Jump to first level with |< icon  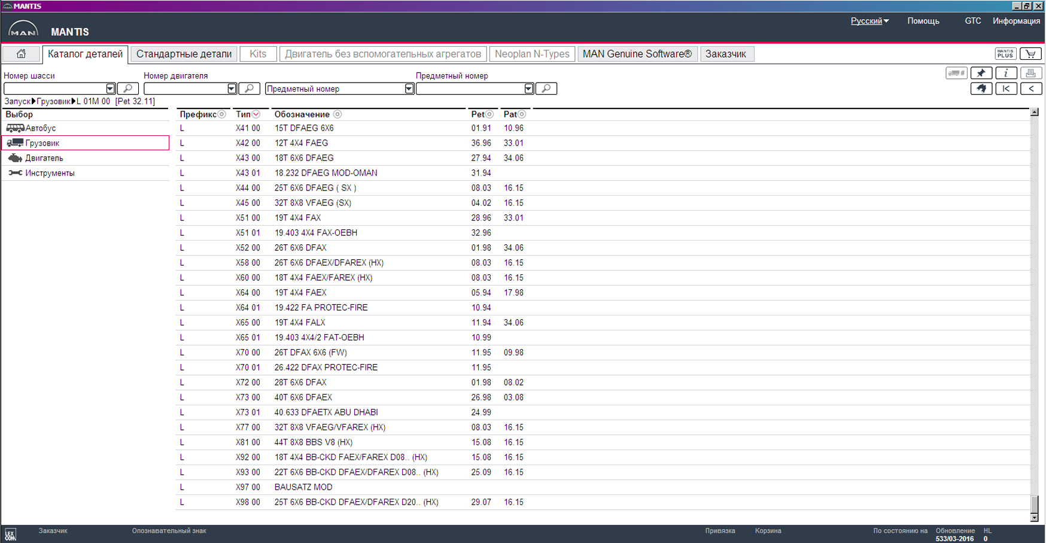[x=1006, y=89]
